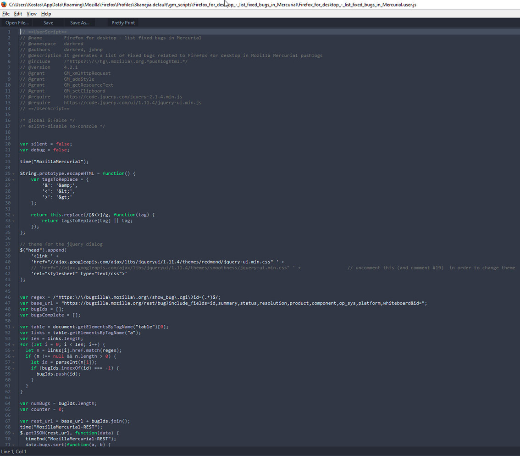Click the 'bugIds.push(id);' line
Viewport: 520px width, 456px height.
click(58, 374)
